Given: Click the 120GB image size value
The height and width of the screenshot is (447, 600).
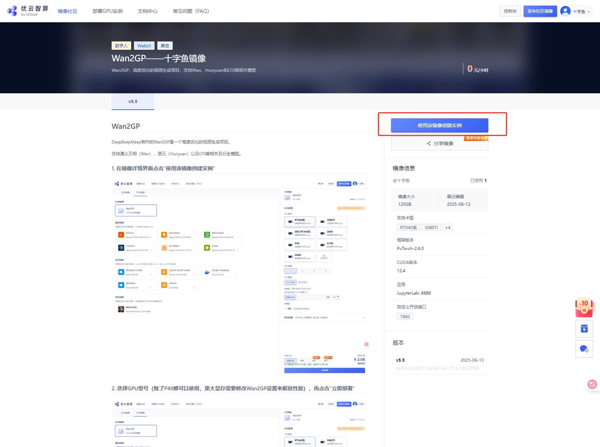Looking at the screenshot, I should tap(405, 204).
